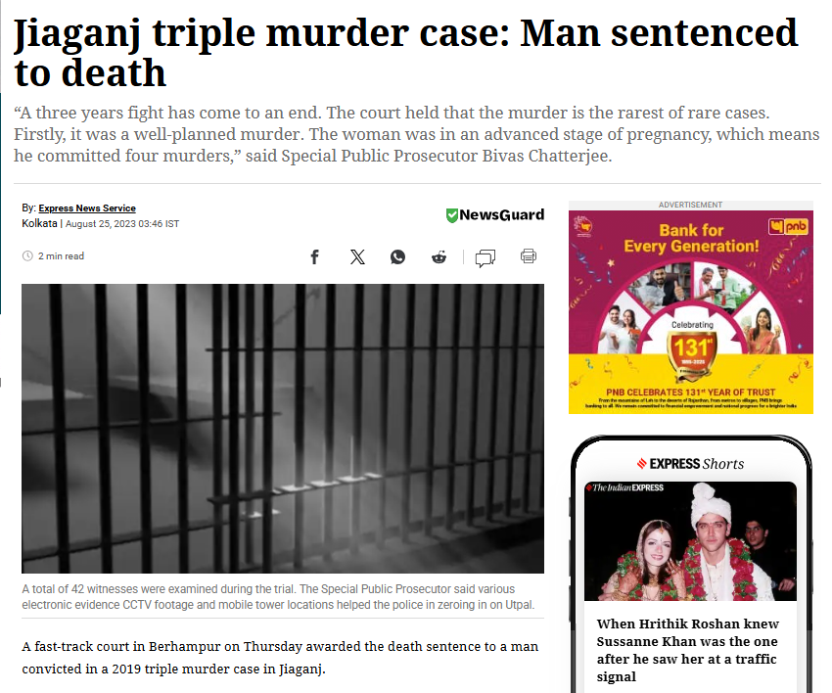
Task: Open Express News Service author link
Action: 87,208
